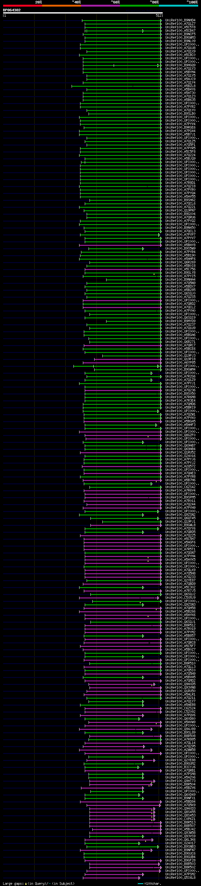Select hit UniRef100_Q19PN7

180,211
